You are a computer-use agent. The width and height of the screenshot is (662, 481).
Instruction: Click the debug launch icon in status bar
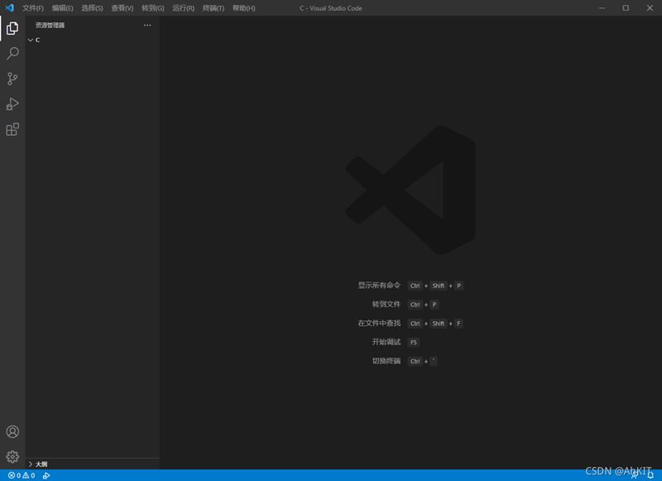46,476
